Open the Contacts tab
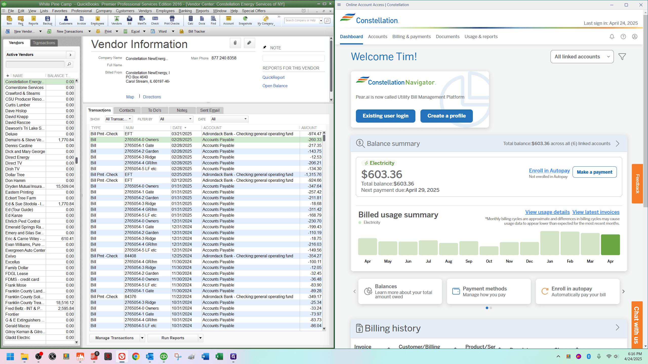The image size is (648, 364). pos(127,110)
